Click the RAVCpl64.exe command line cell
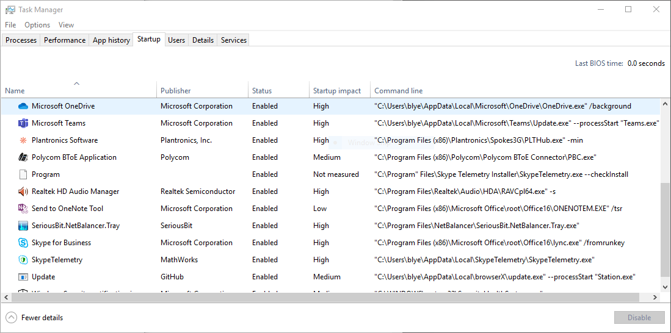The height and width of the screenshot is (333, 671). [465, 192]
